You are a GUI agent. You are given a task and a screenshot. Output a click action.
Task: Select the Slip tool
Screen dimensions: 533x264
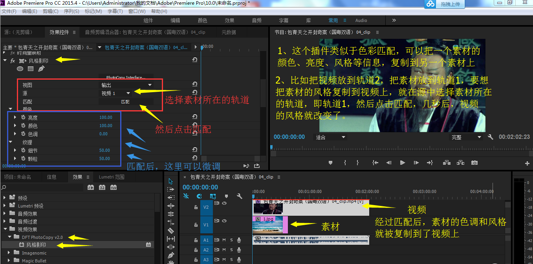click(171, 239)
